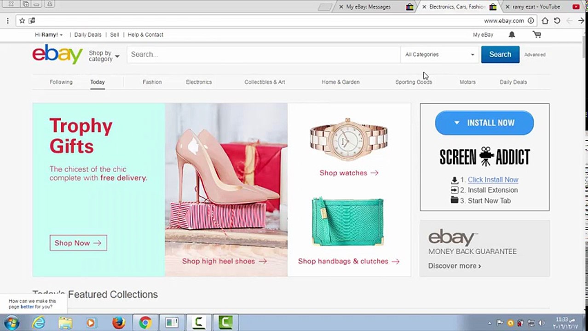Screen dimensions: 588x331
Task: Open a new tab with the new-tab button
Action: (325, 7)
